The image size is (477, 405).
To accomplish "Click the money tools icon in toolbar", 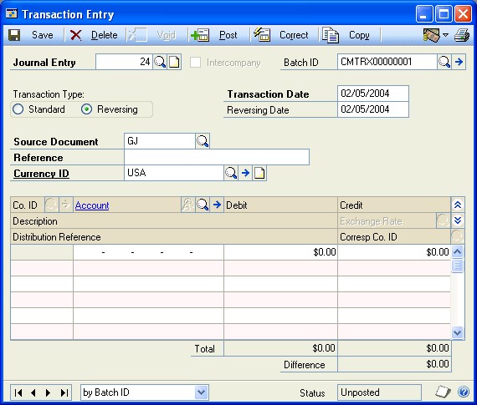I will [431, 35].
